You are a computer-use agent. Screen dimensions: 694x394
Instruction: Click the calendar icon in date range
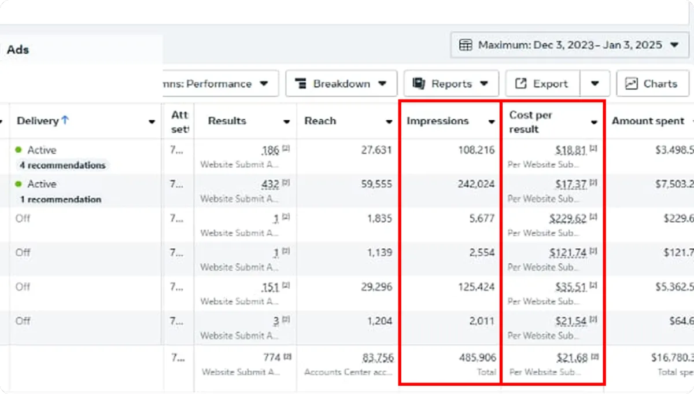pyautogui.click(x=466, y=45)
